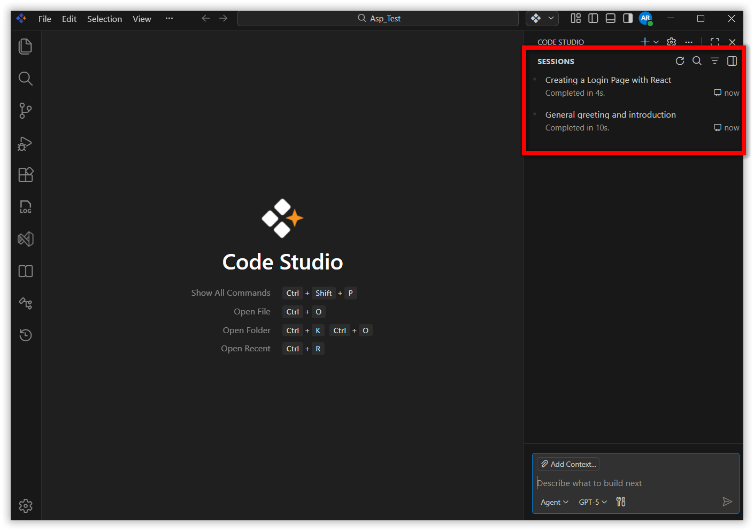Toggle the secondary side bar layout button
Image resolution: width=754 pixels, height=531 pixels.
628,19
